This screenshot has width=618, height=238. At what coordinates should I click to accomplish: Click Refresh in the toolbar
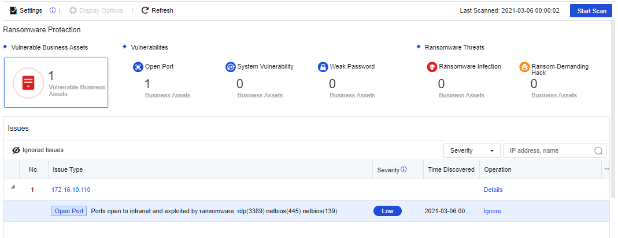[x=157, y=10]
